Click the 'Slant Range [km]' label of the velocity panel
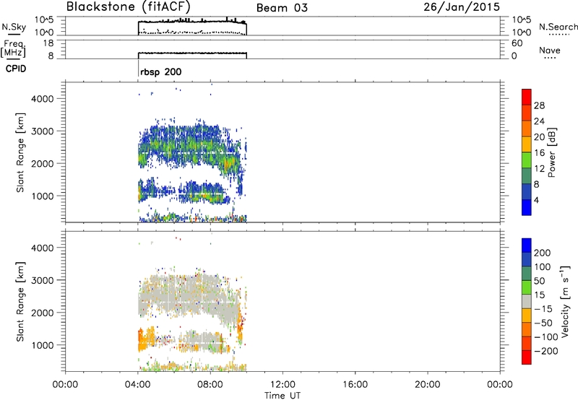578x400 pixels. click(20, 302)
